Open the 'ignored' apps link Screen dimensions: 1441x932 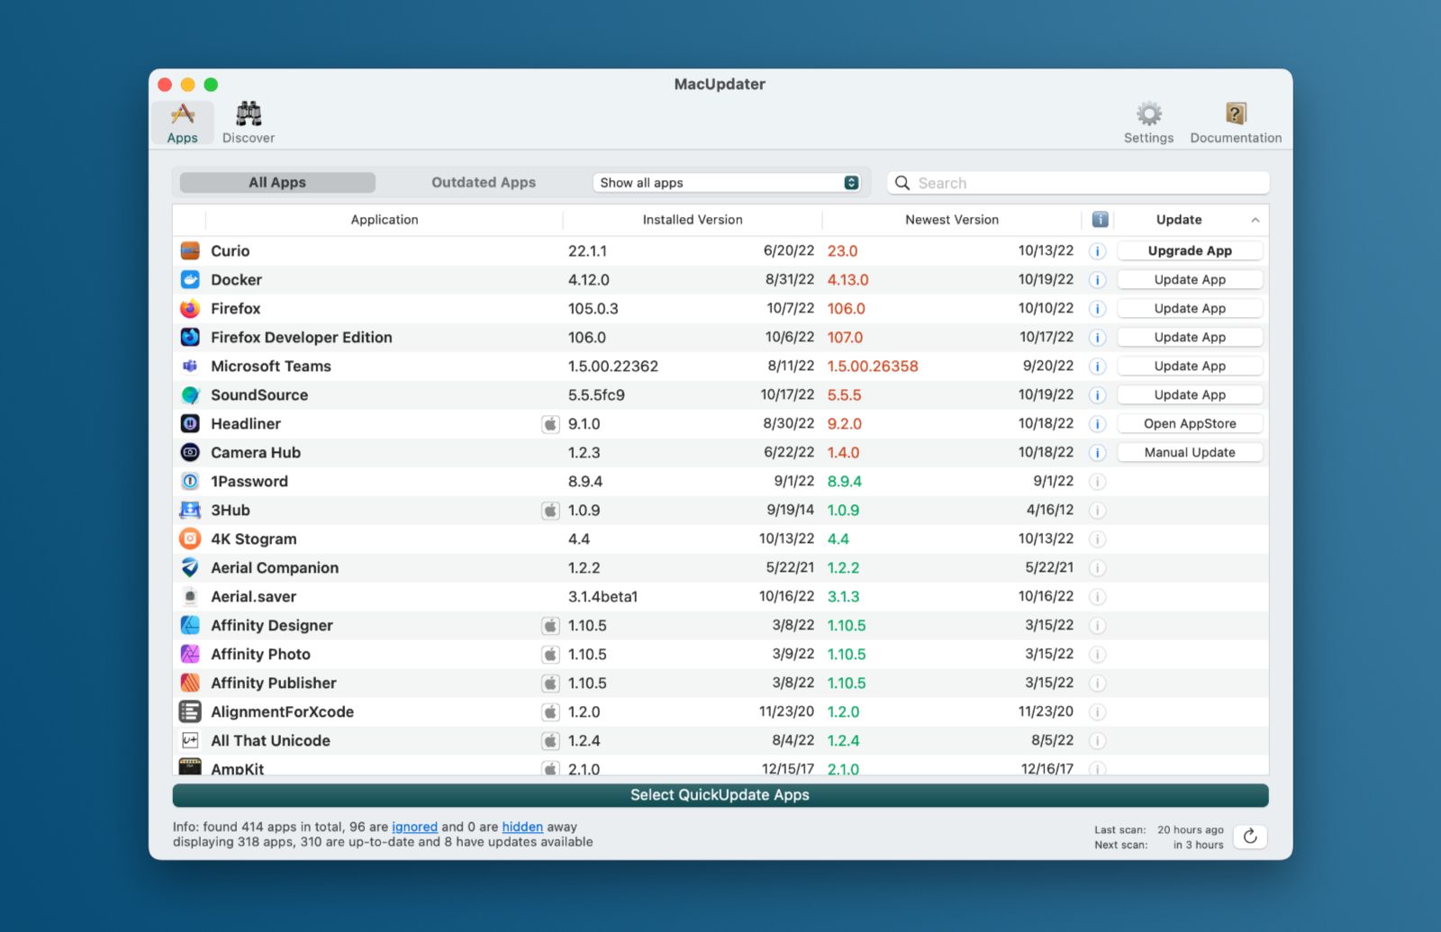[x=414, y=827]
